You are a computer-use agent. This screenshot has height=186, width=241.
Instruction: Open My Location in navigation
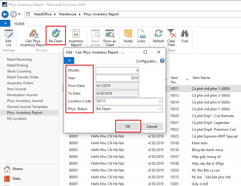(17, 119)
